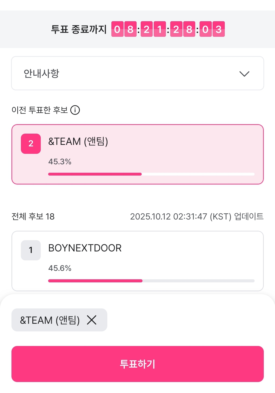The width and height of the screenshot is (275, 393).
Task: Remove the &TEAM (앤팀) chip with X
Action: (92, 320)
